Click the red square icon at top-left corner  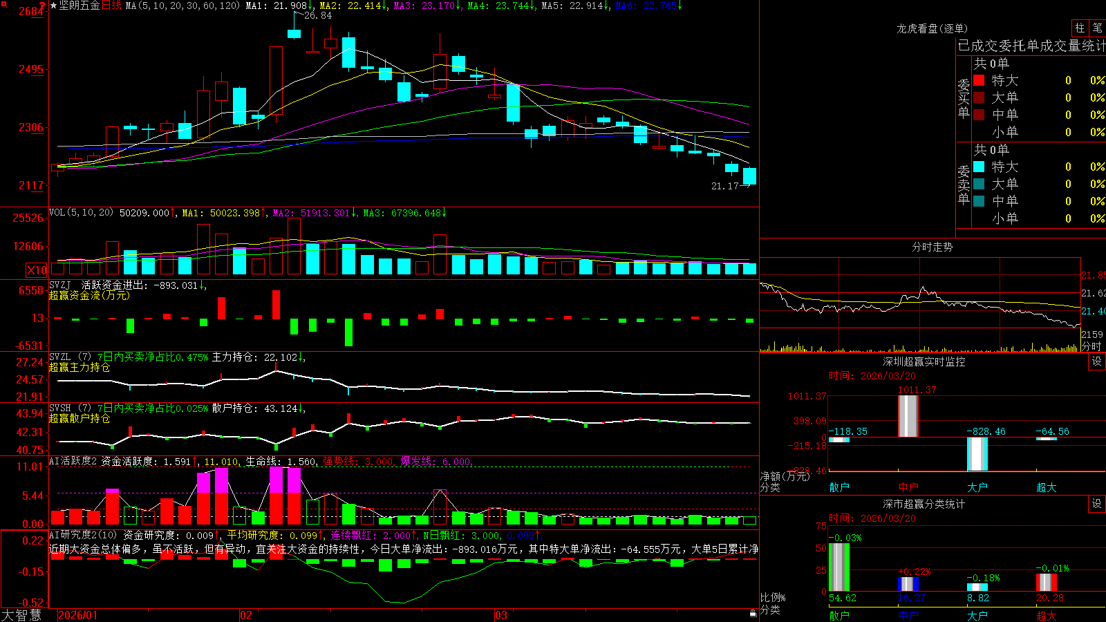[3, 4]
